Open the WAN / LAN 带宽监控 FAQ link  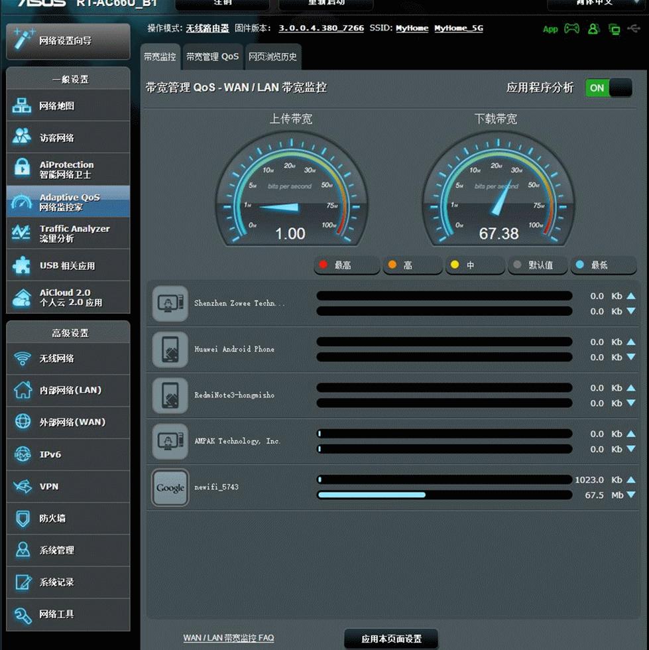point(229,638)
